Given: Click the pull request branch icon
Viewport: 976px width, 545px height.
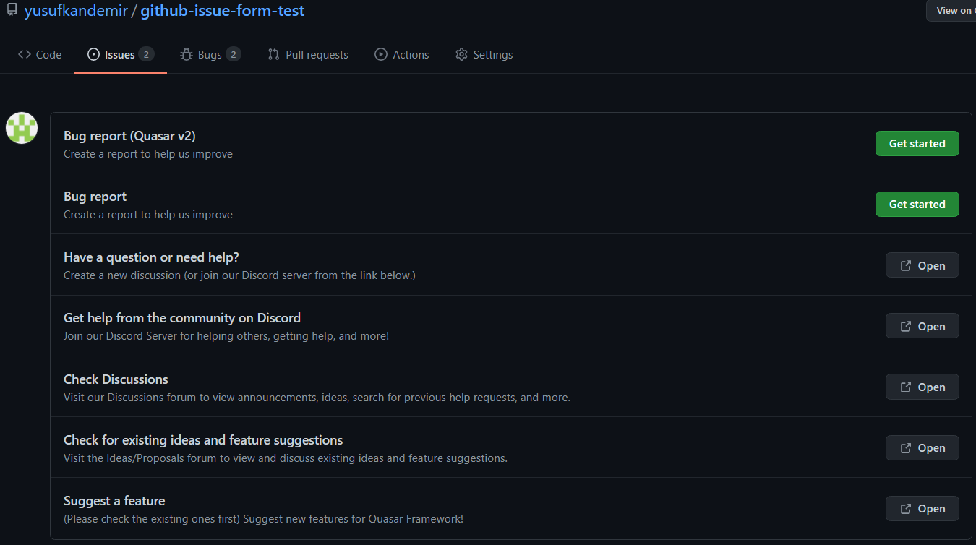Looking at the screenshot, I should 273,55.
